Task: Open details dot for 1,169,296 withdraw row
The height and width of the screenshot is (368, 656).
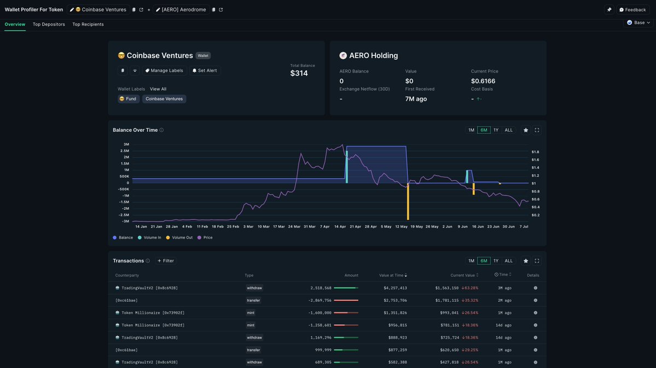Action: [x=535, y=337]
